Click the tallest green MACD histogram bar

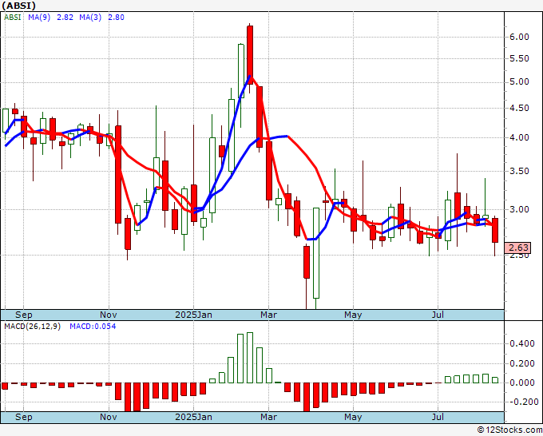click(x=250, y=358)
